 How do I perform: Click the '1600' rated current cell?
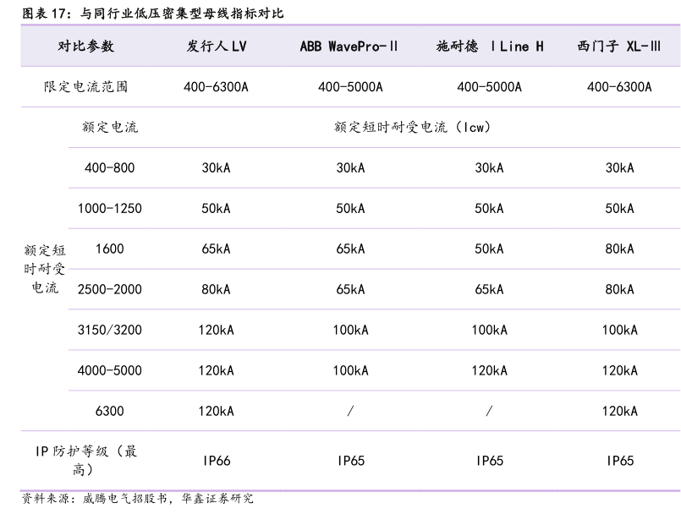pos(110,249)
